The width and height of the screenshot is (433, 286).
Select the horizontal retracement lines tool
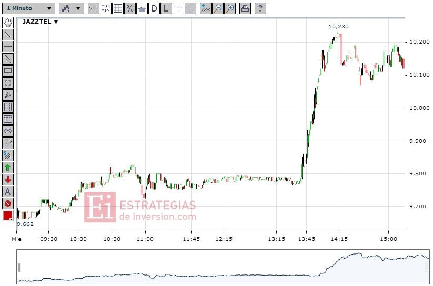8,119
